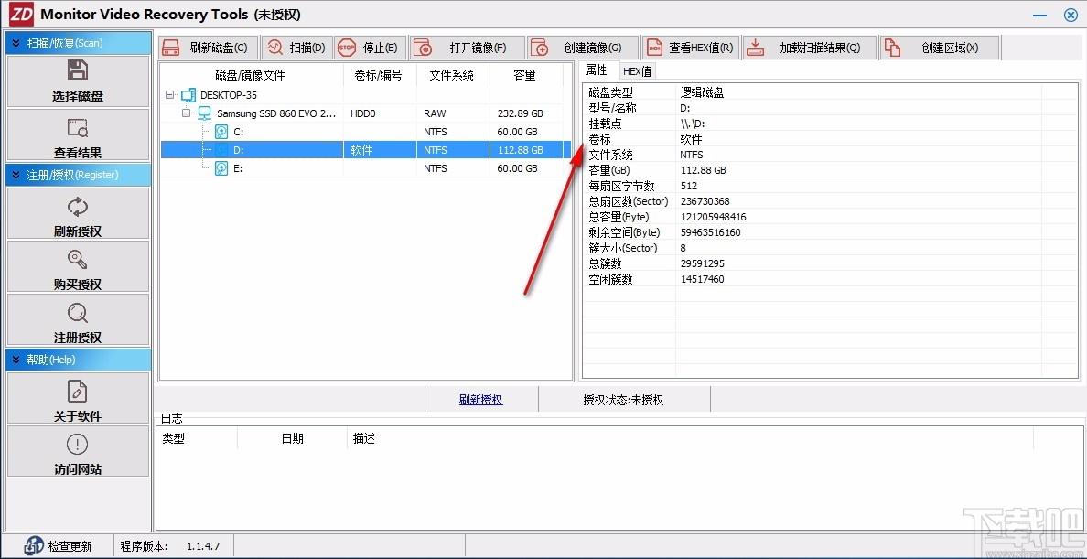Click the 注册授权 register license icon

(x=78, y=313)
